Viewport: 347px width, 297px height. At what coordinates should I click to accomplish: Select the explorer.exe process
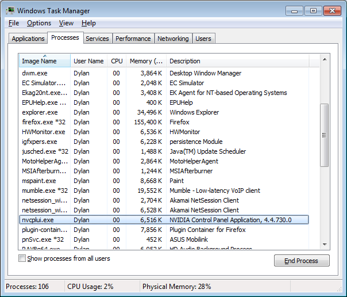point(164,112)
